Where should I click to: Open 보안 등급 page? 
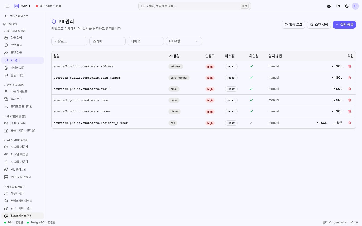23,45
